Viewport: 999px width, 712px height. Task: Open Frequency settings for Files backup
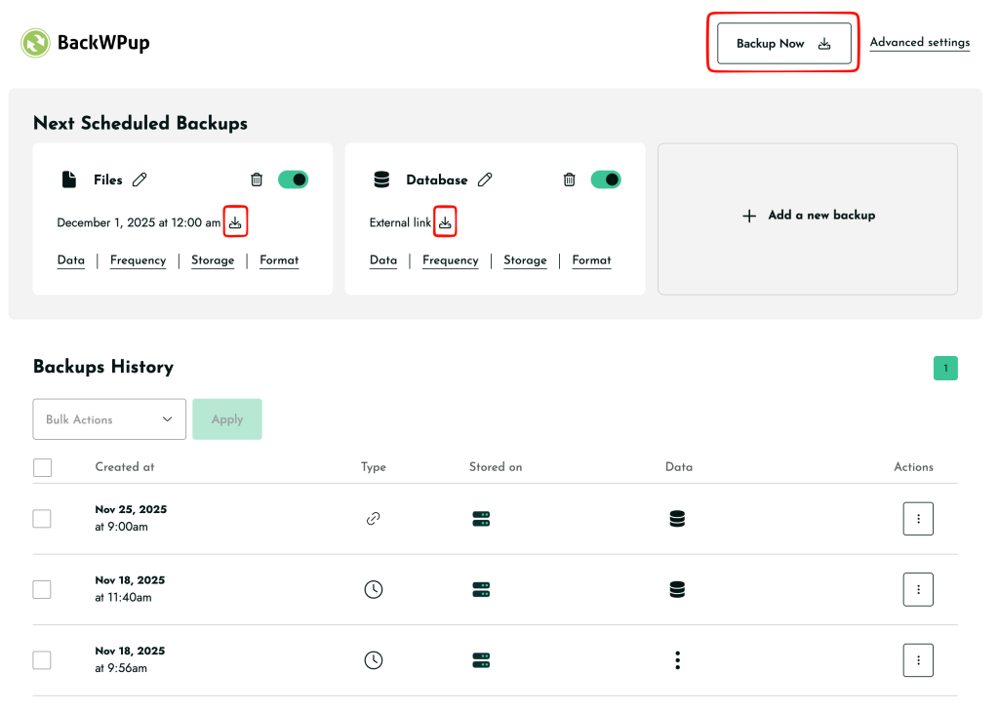point(138,260)
